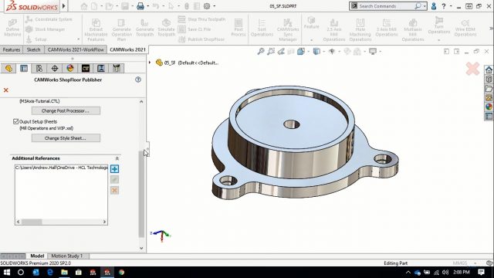Open the Windows Start menu
This screenshot has height=278, width=494.
(x=6, y=273)
